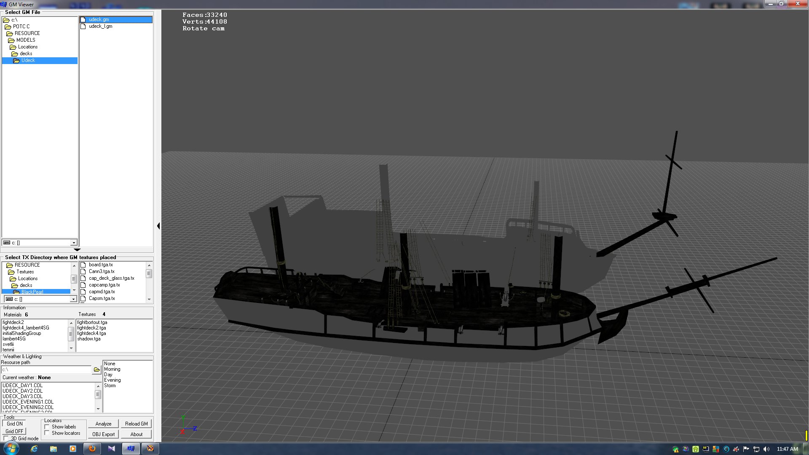Open the drive dropdown under the TX directory tree
The height and width of the screenshot is (455, 809).
pyautogui.click(x=73, y=299)
